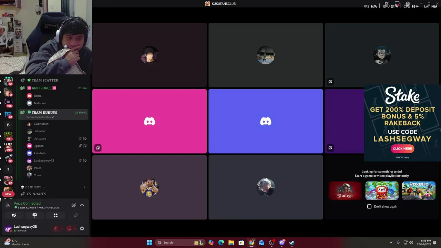This screenshot has width=441, height=248.
Task: Open the clock showing 8:55 PM
Action: point(424,242)
